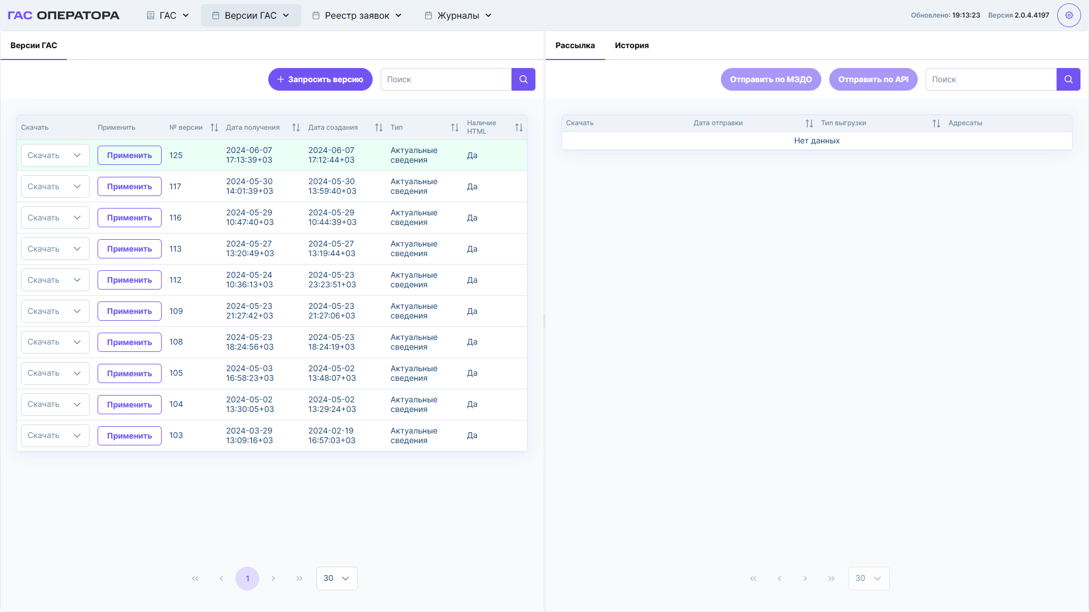Go to next page in mailing panel
1089x612 pixels.
(x=805, y=579)
